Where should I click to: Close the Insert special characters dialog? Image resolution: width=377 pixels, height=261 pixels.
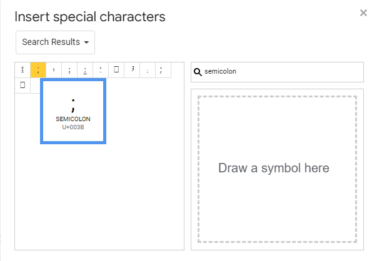click(363, 12)
